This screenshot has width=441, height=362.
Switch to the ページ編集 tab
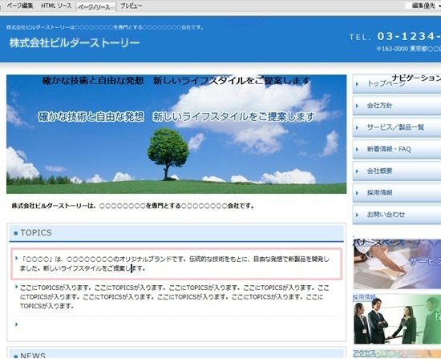[x=20, y=6]
